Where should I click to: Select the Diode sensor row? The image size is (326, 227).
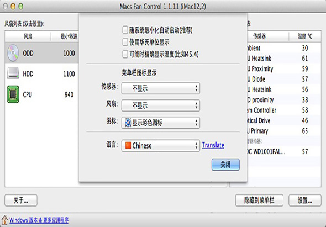tap(284, 79)
